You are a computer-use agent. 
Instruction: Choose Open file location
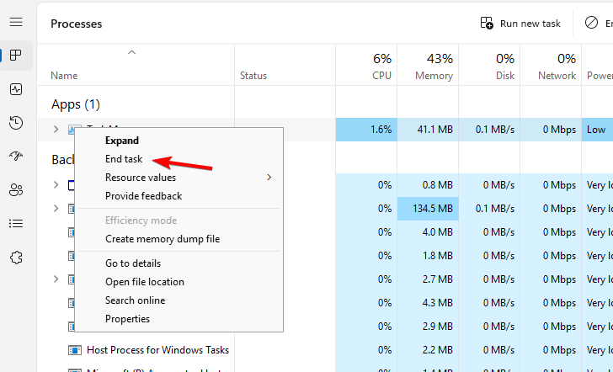tap(144, 282)
